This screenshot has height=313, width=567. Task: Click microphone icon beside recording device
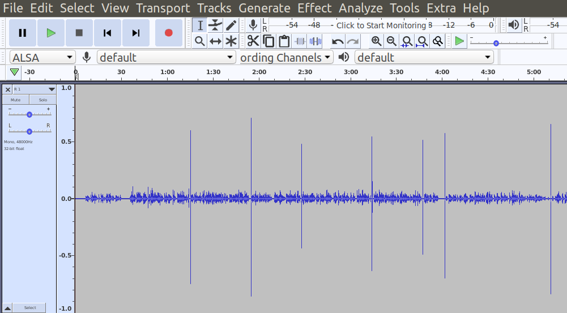(87, 57)
